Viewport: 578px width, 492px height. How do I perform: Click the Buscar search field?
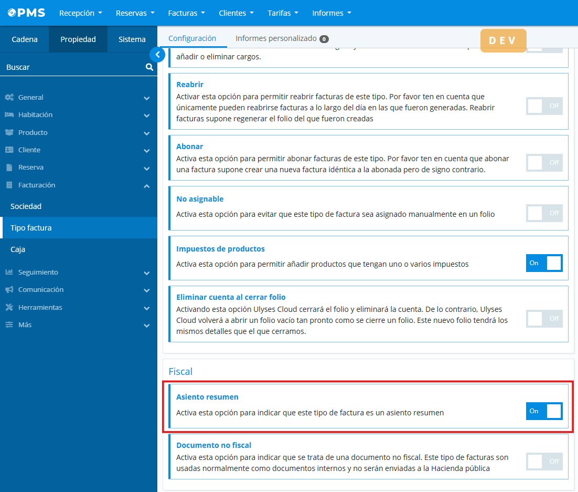(73, 67)
